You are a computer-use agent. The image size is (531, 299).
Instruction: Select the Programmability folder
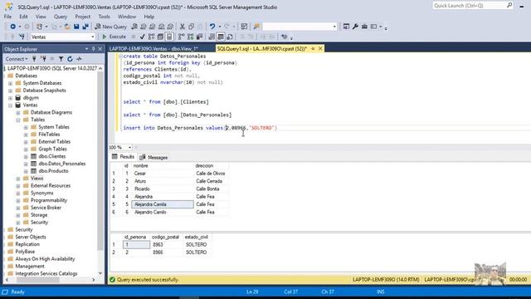coord(49,200)
